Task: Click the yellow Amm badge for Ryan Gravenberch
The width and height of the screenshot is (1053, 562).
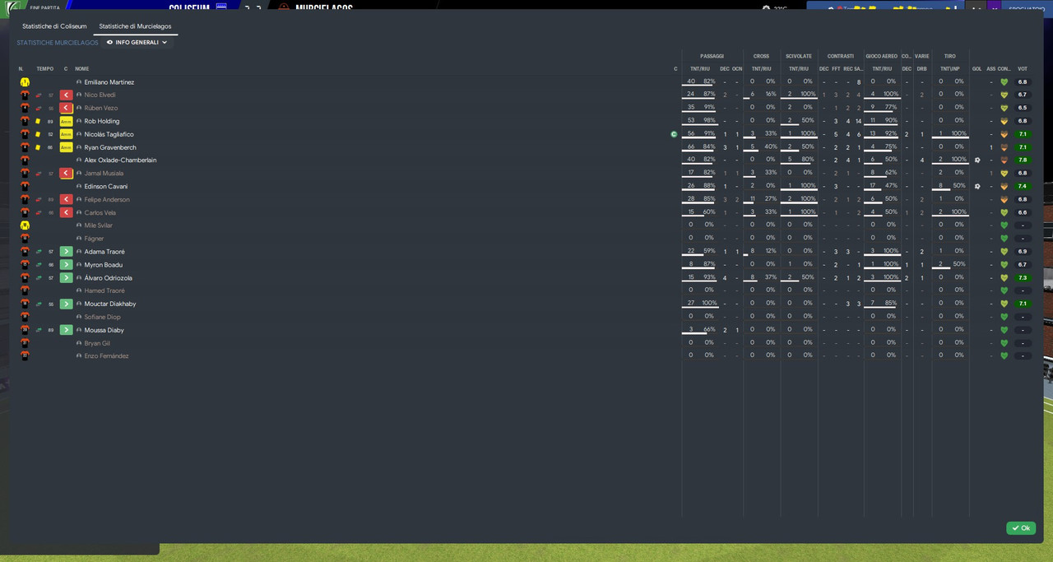Action: pos(66,147)
